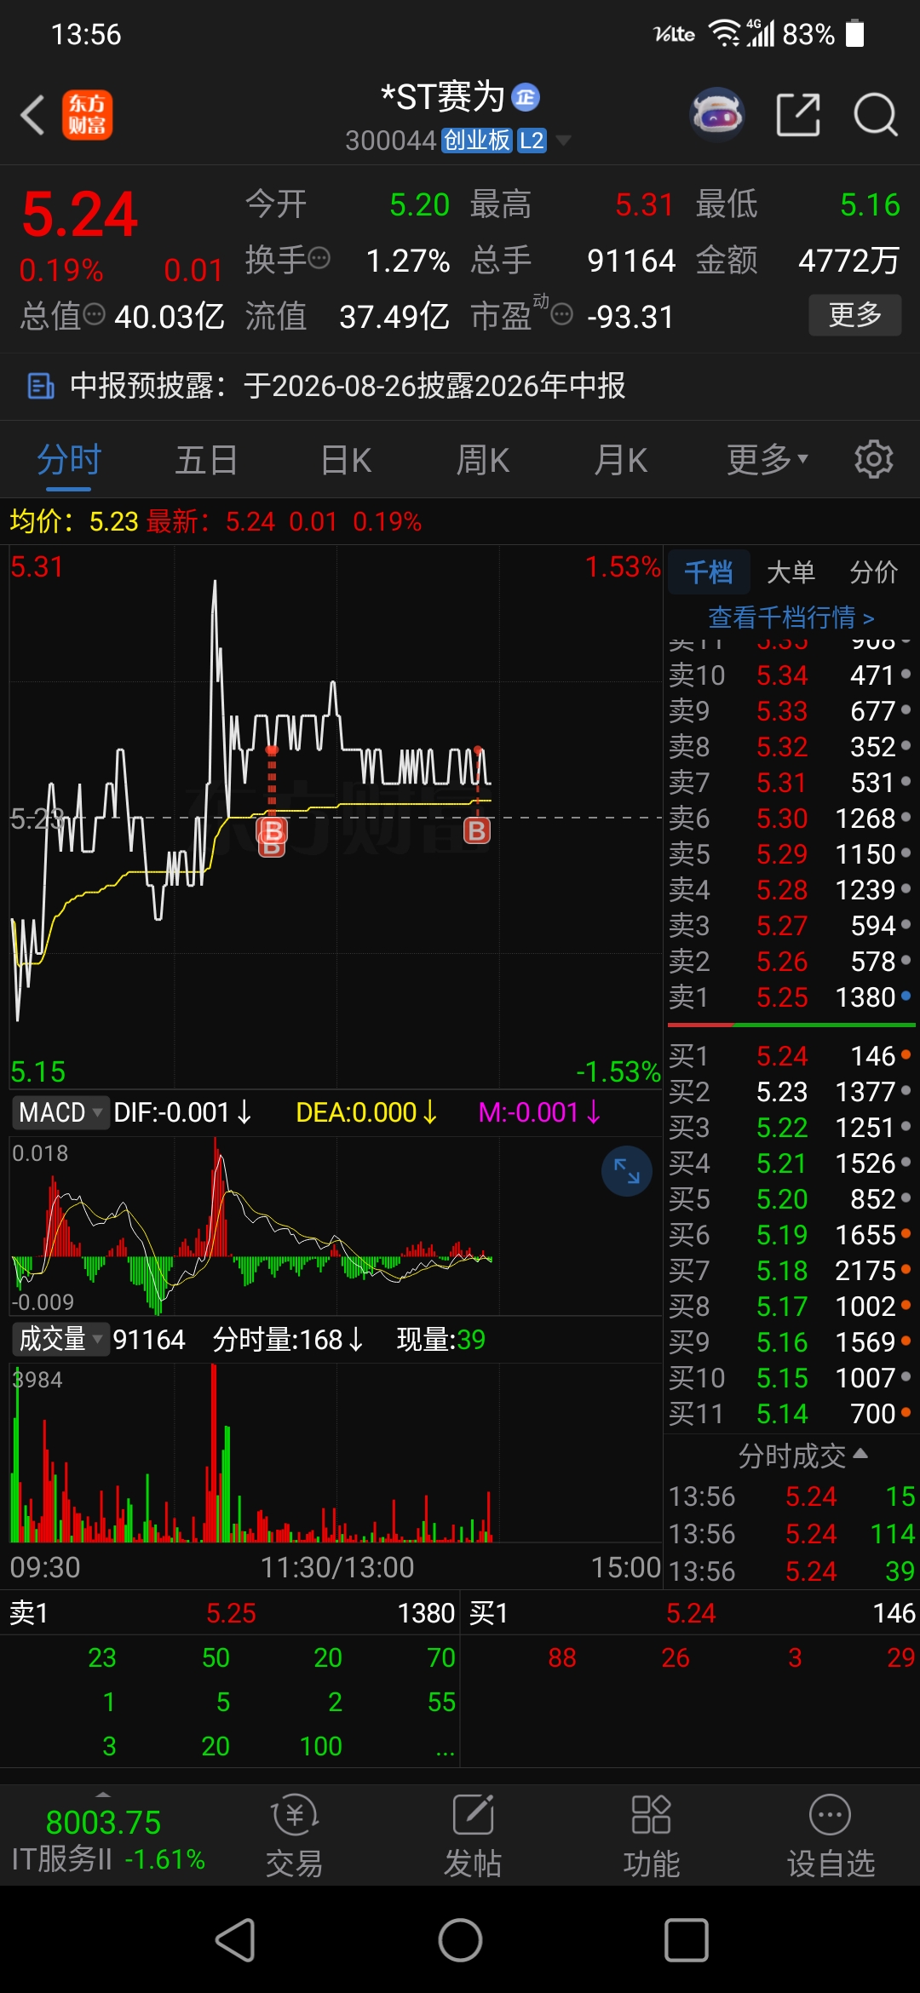Select order book row 卖6 5.30

tap(791, 818)
